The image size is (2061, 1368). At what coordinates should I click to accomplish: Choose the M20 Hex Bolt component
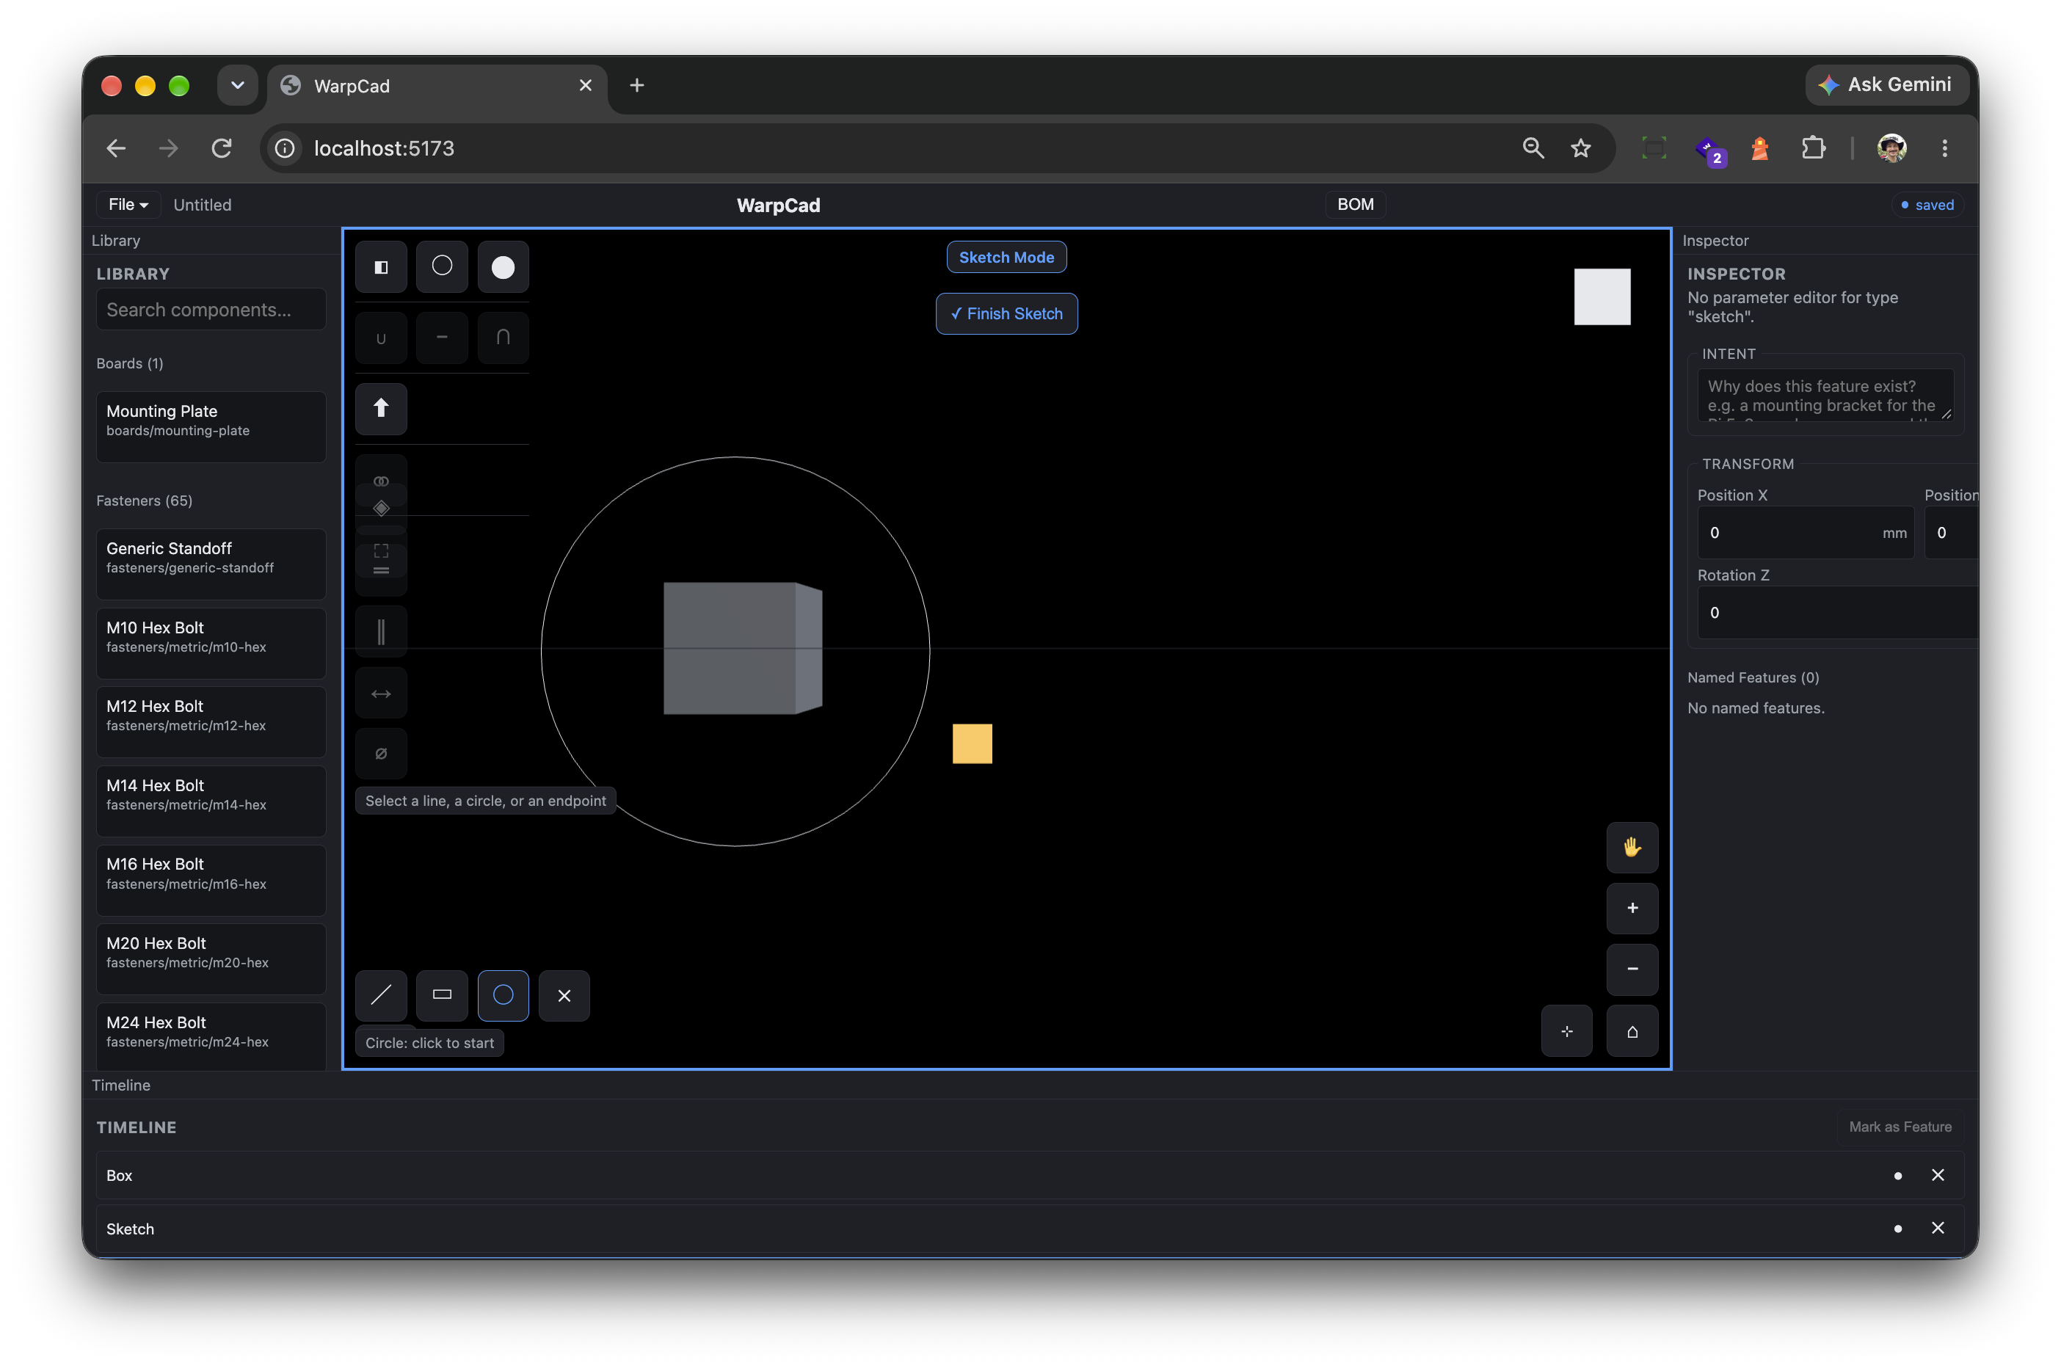click(211, 958)
